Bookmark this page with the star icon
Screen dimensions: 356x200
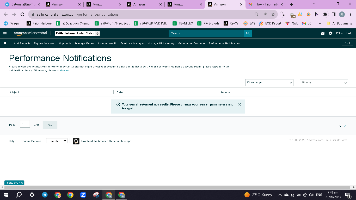pos(273,14)
